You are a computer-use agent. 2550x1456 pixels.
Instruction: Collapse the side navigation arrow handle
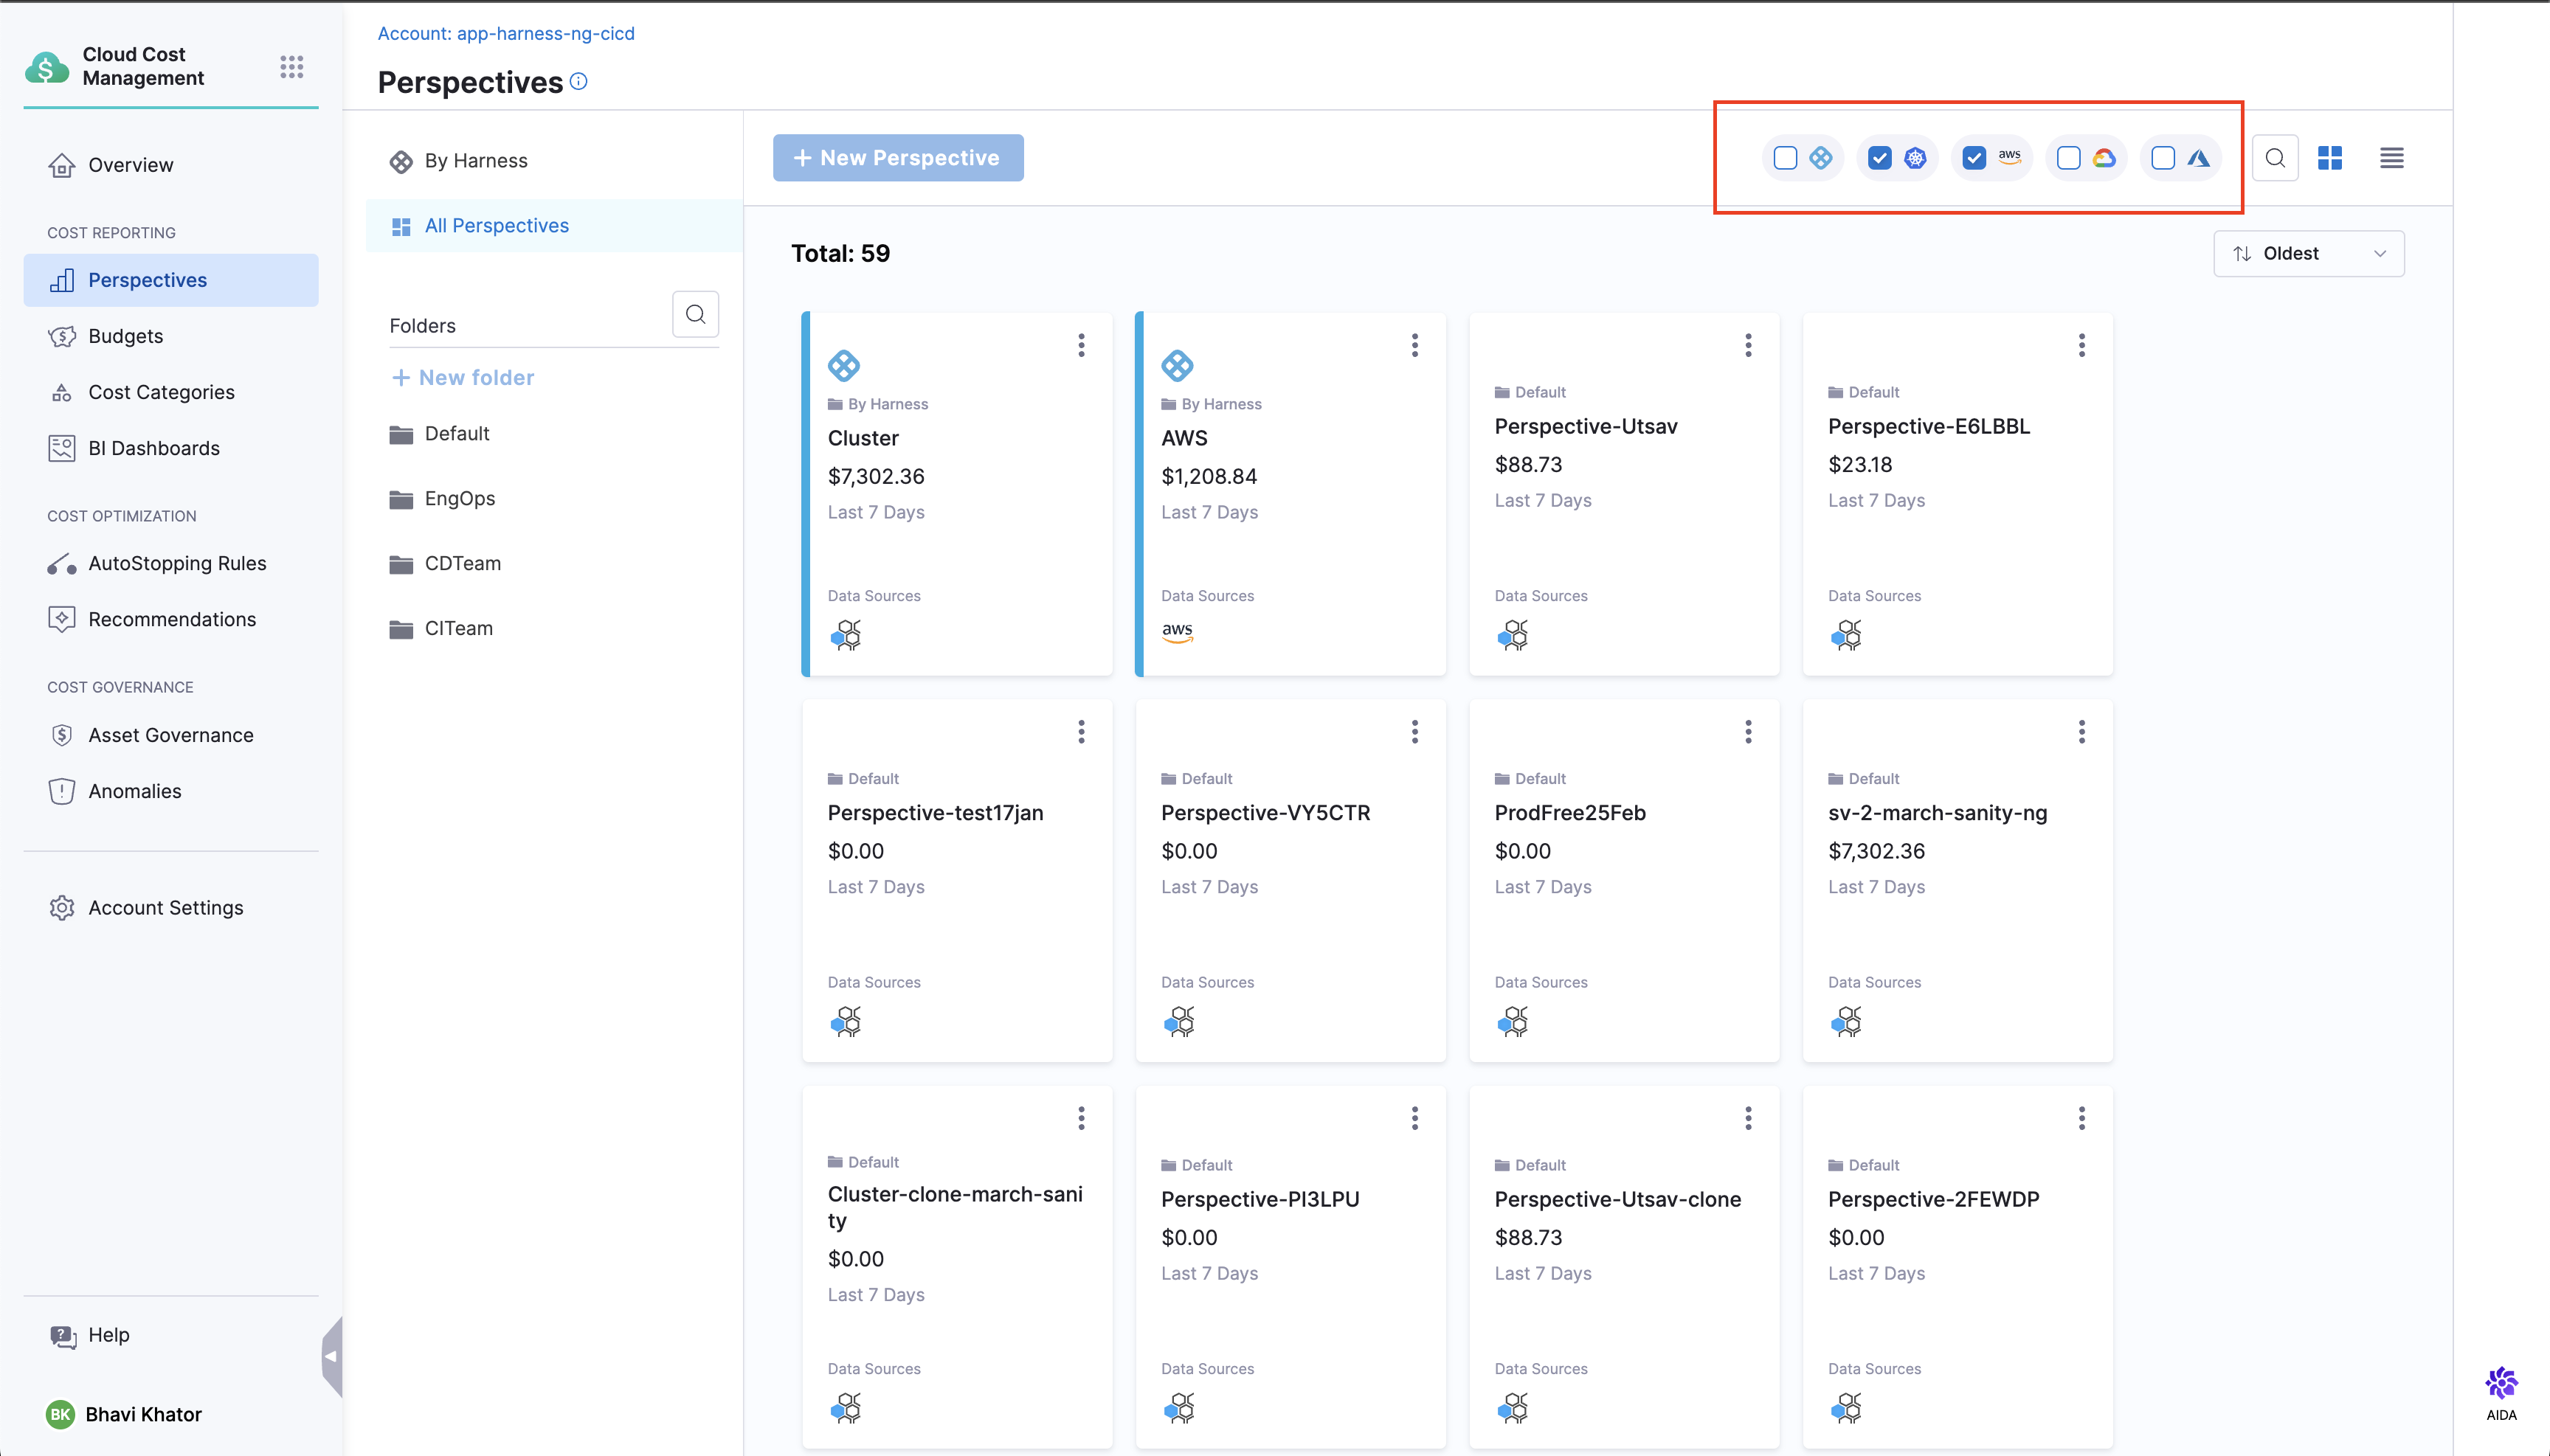click(x=332, y=1356)
